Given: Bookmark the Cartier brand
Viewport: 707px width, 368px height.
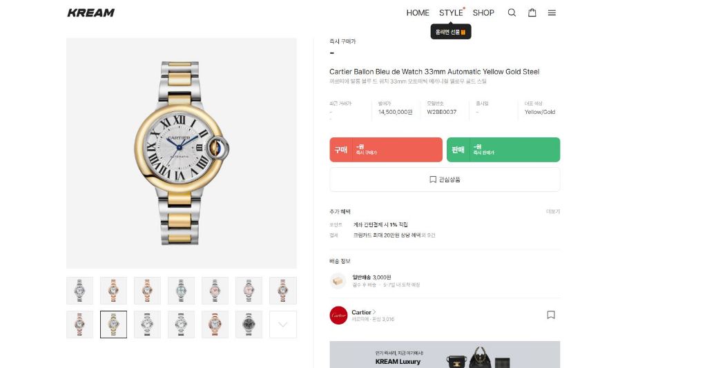Looking at the screenshot, I should (x=551, y=315).
